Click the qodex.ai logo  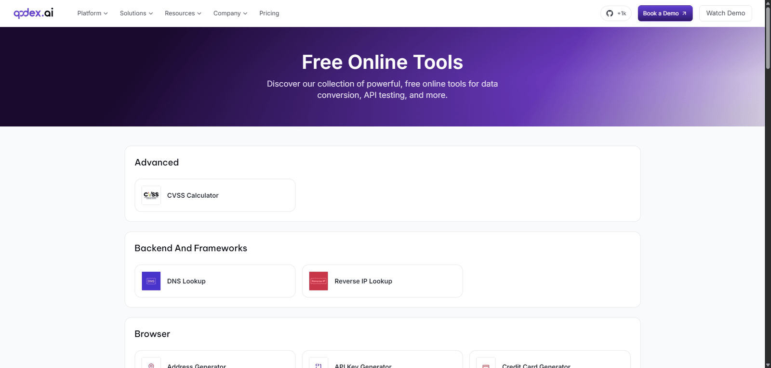[x=33, y=13]
